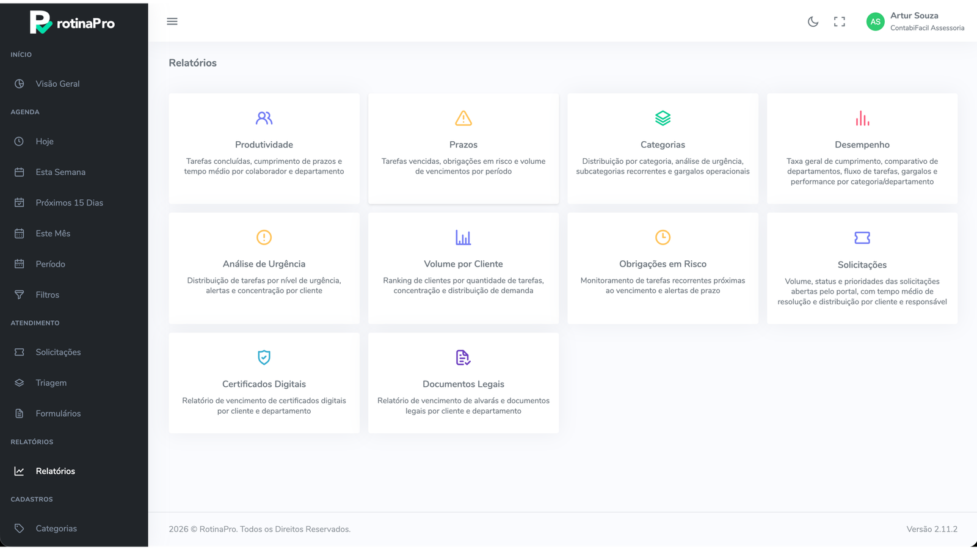Open Desempenho bar chart icon
This screenshot has height=550, width=977.
(x=862, y=118)
